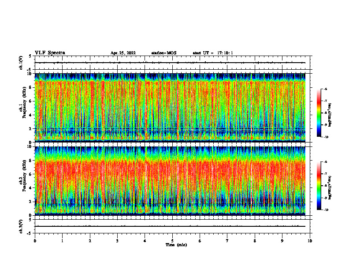The image size is (349, 270).
Task: Click the "-10" label on ch.1 color scale
Action: click(x=326, y=137)
